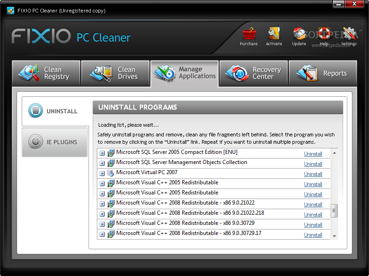Click the IE Plugins globe icon
Viewport: 369px width, 276px height.
point(36,141)
